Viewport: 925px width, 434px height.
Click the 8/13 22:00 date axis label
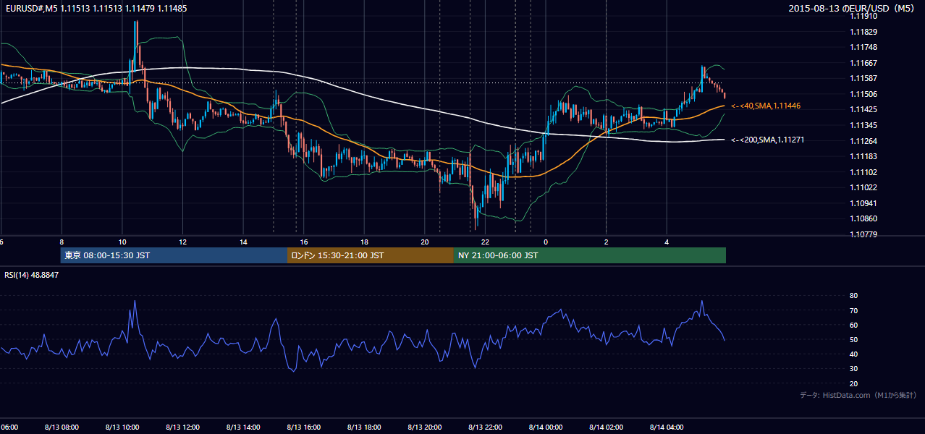(486, 427)
